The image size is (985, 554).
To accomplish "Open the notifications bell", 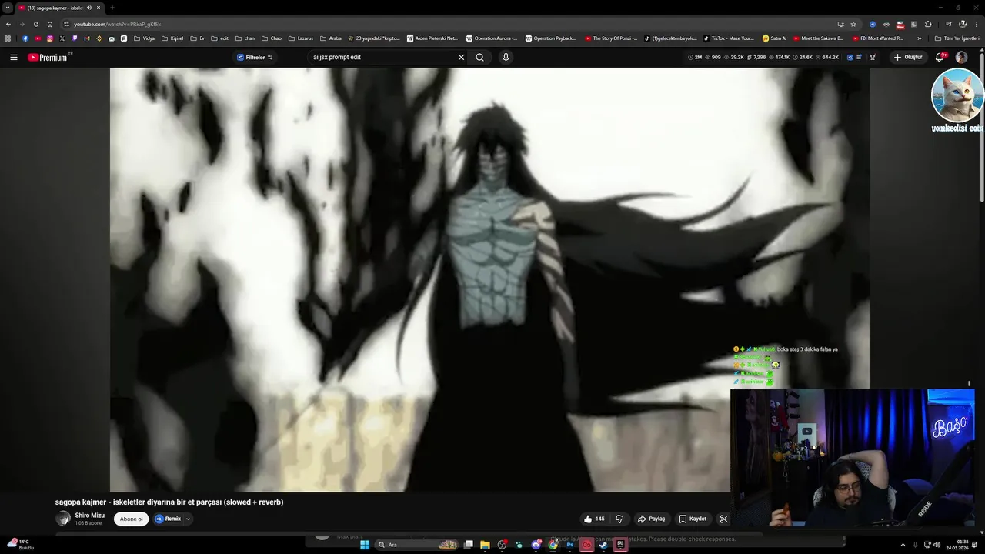I will tap(940, 57).
